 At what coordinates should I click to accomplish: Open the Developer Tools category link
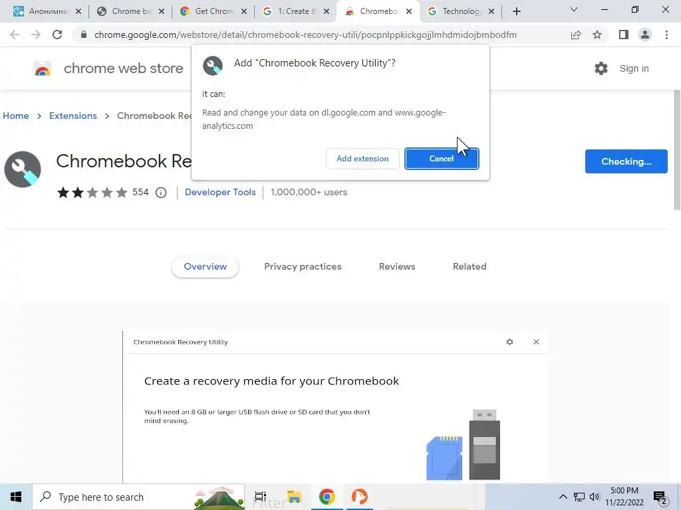click(x=220, y=192)
